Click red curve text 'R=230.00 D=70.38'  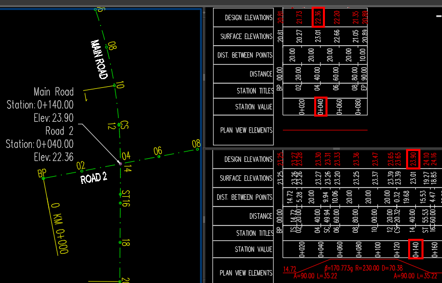pos(379,268)
